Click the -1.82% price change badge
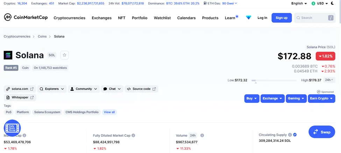This screenshot has height=153, width=341. (326, 56)
